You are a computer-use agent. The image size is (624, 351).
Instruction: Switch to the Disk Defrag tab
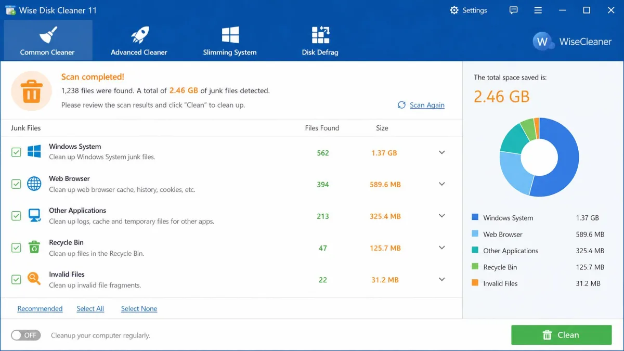tap(320, 41)
